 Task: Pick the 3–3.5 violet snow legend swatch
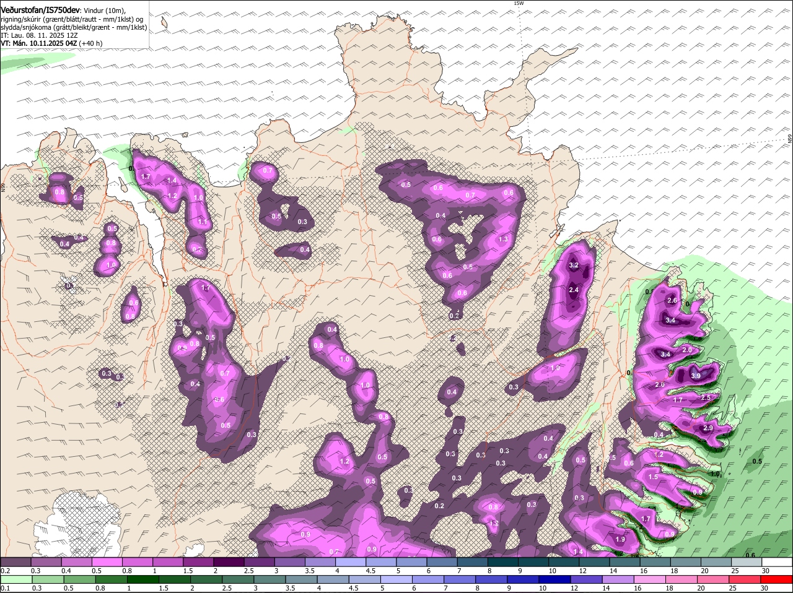[290, 561]
